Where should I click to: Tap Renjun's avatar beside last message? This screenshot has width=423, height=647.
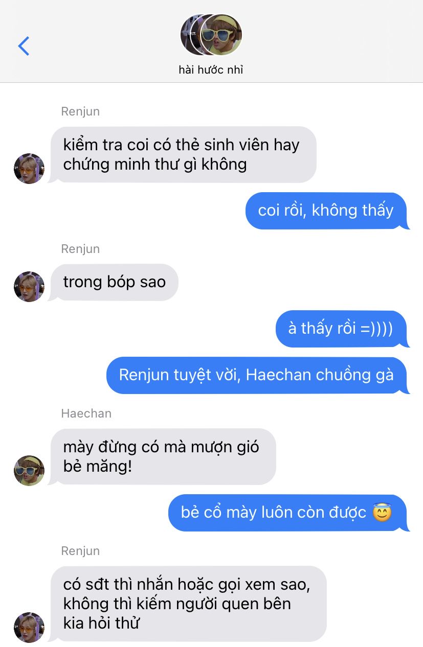29,628
